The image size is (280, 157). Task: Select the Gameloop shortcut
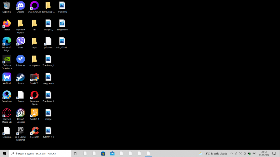[7, 96]
